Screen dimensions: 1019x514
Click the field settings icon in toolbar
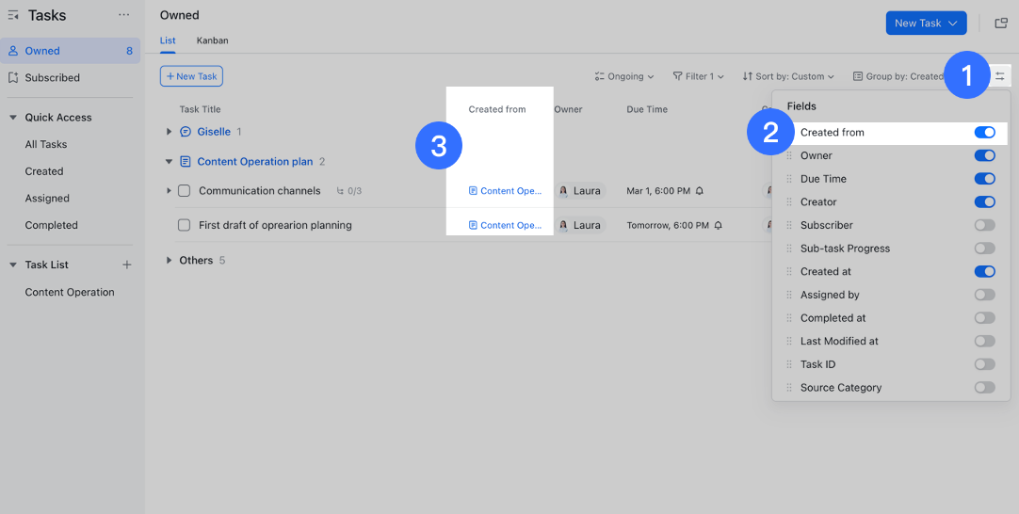click(1000, 76)
